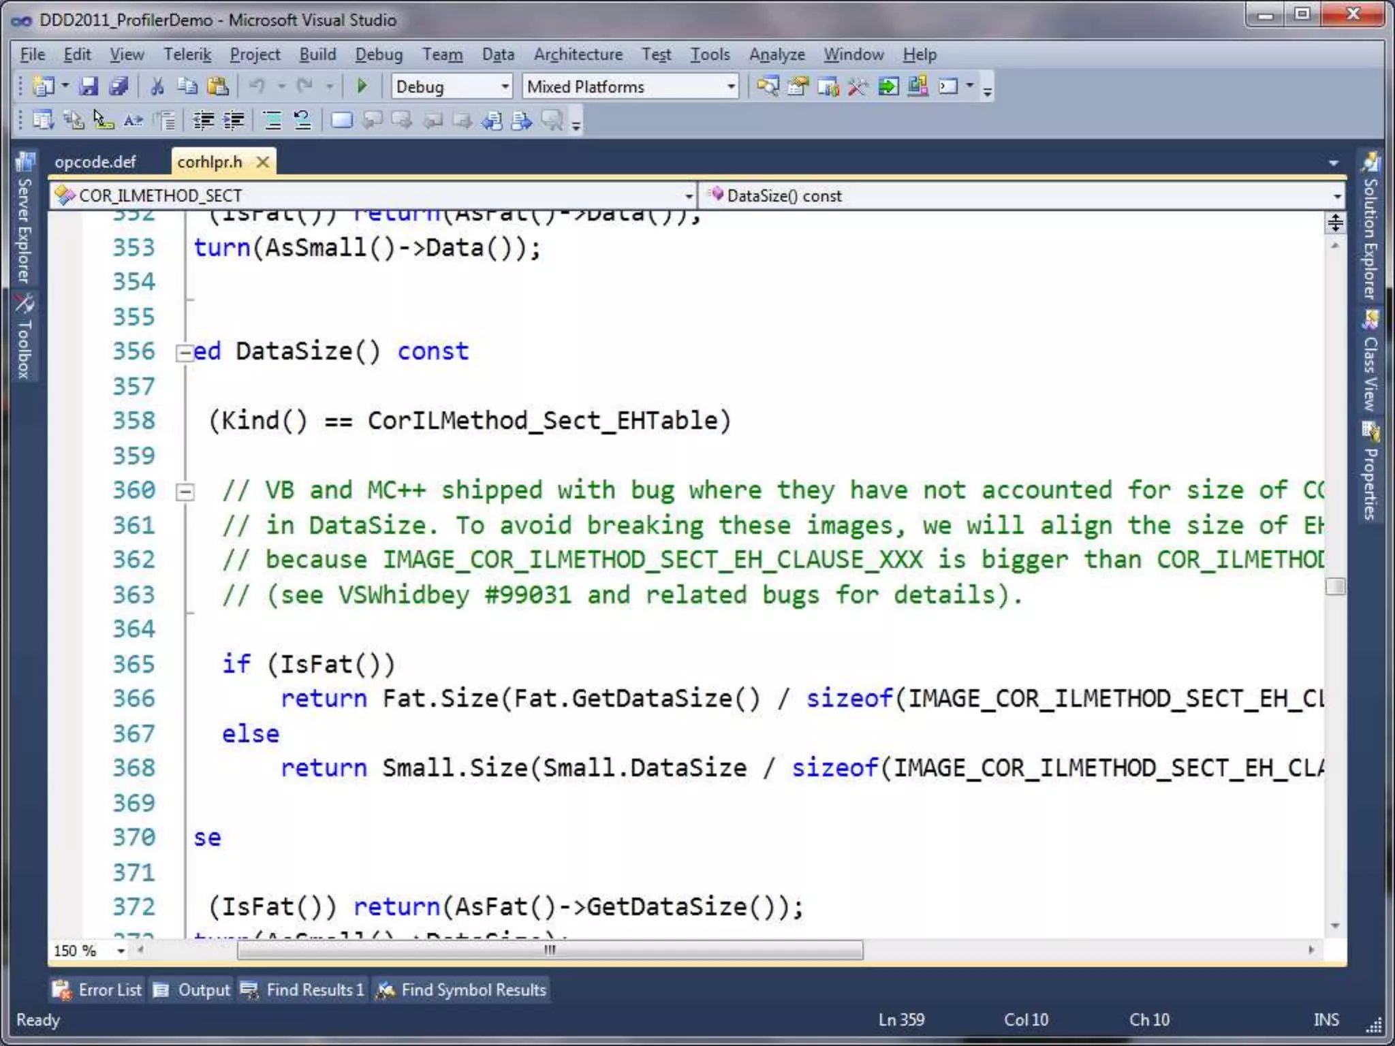This screenshot has height=1046, width=1395.
Task: Click the New Project toolbar icon
Action: click(44, 86)
